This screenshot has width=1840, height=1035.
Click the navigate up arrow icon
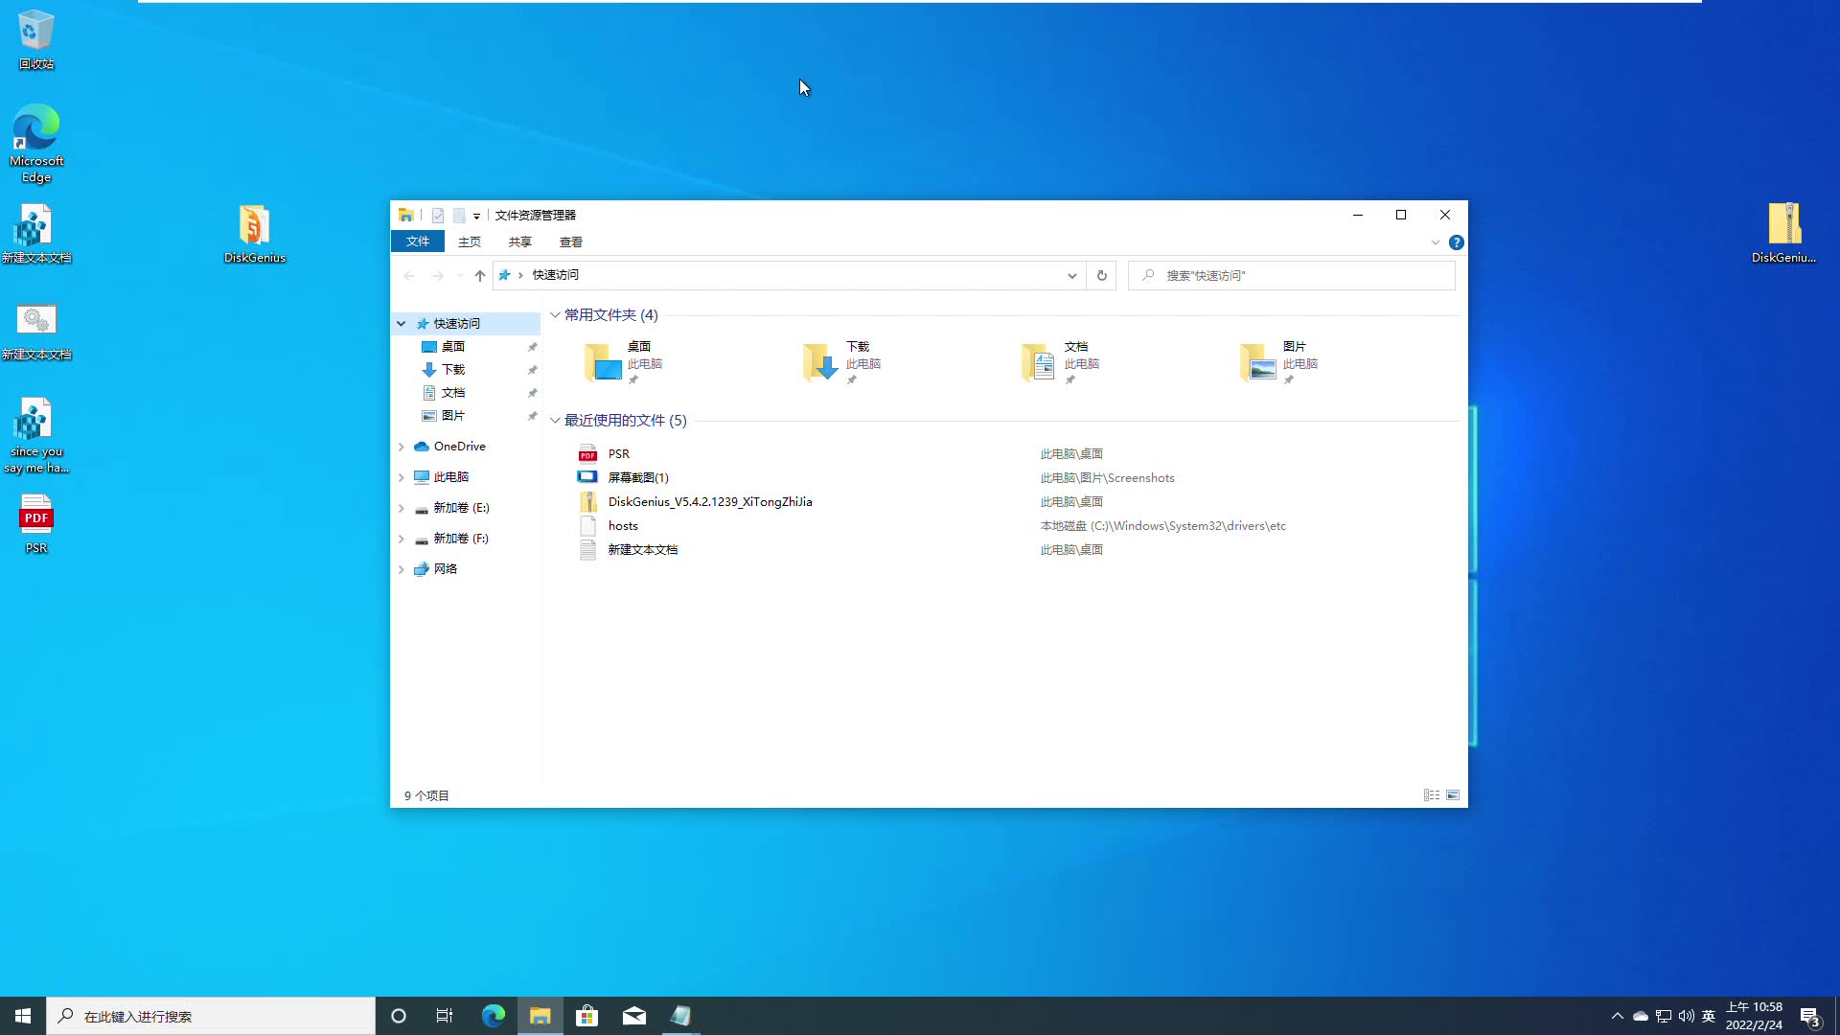[x=479, y=275]
